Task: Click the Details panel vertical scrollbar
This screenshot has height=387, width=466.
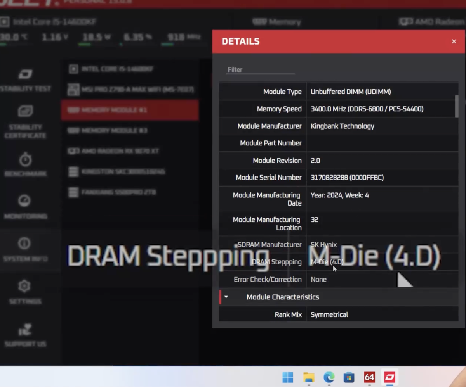Action: 457,106
